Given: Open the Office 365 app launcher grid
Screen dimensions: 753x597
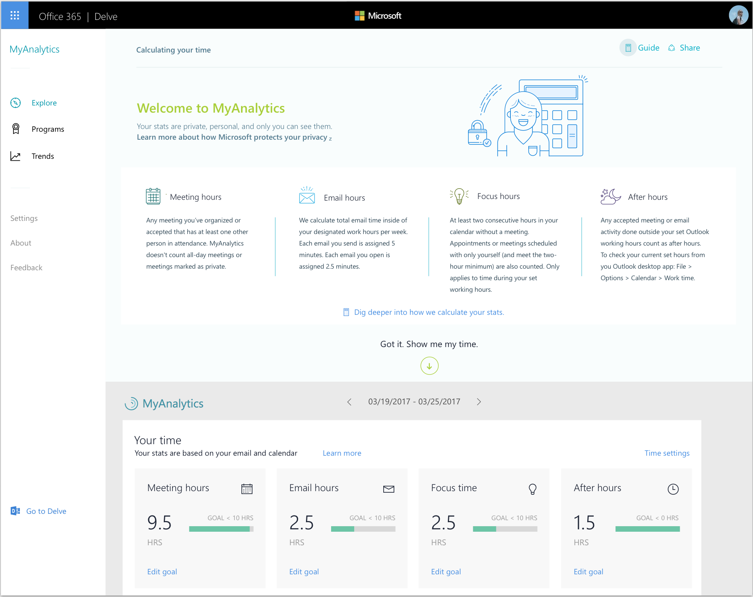Looking at the screenshot, I should point(15,16).
